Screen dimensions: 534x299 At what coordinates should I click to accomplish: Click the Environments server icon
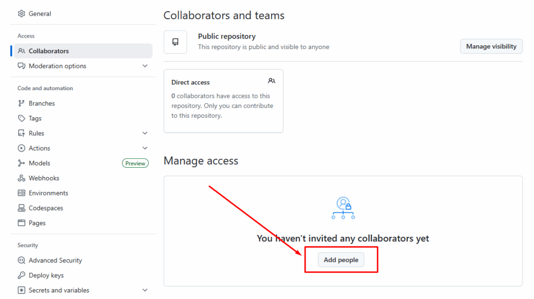coord(21,193)
